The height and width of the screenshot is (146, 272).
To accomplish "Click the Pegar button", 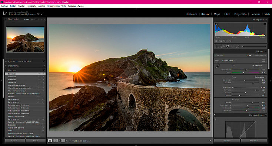I will click(36, 140).
